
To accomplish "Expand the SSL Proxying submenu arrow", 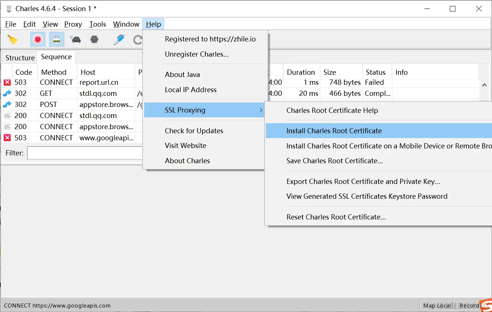I will (x=261, y=110).
